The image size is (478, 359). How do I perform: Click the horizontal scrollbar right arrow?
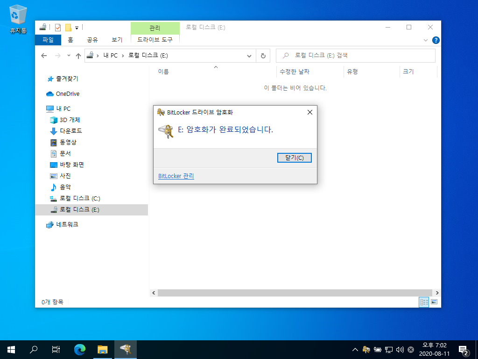(x=437, y=293)
